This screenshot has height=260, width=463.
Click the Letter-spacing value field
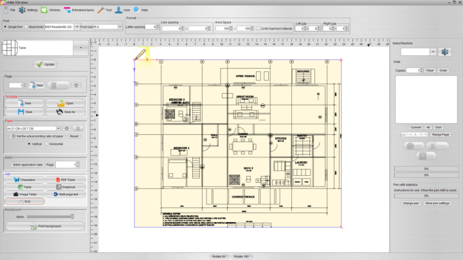pos(150,27)
